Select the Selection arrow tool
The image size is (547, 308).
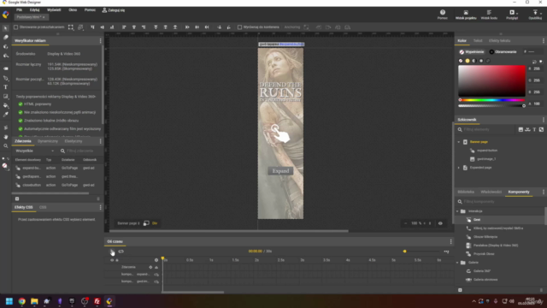pyautogui.click(x=5, y=28)
